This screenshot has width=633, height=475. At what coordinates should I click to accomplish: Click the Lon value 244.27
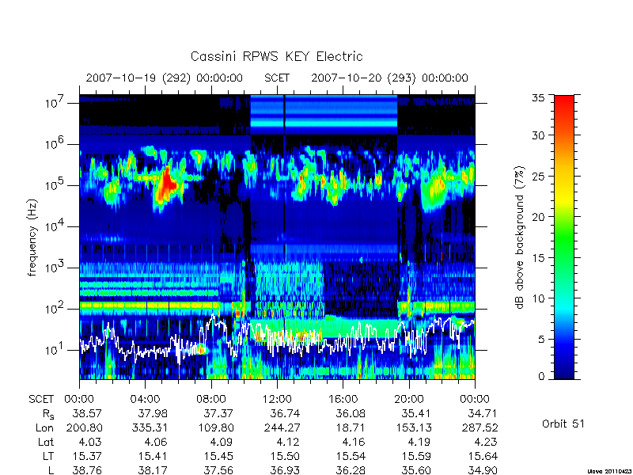point(282,427)
